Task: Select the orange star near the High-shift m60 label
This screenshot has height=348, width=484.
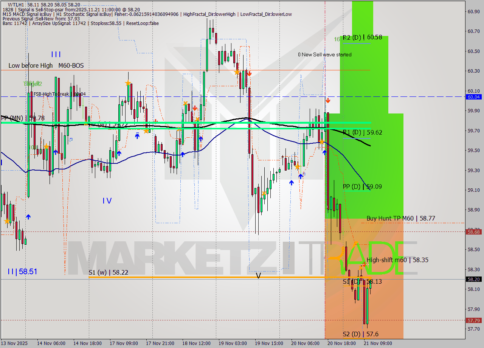Action: [x=361, y=267]
